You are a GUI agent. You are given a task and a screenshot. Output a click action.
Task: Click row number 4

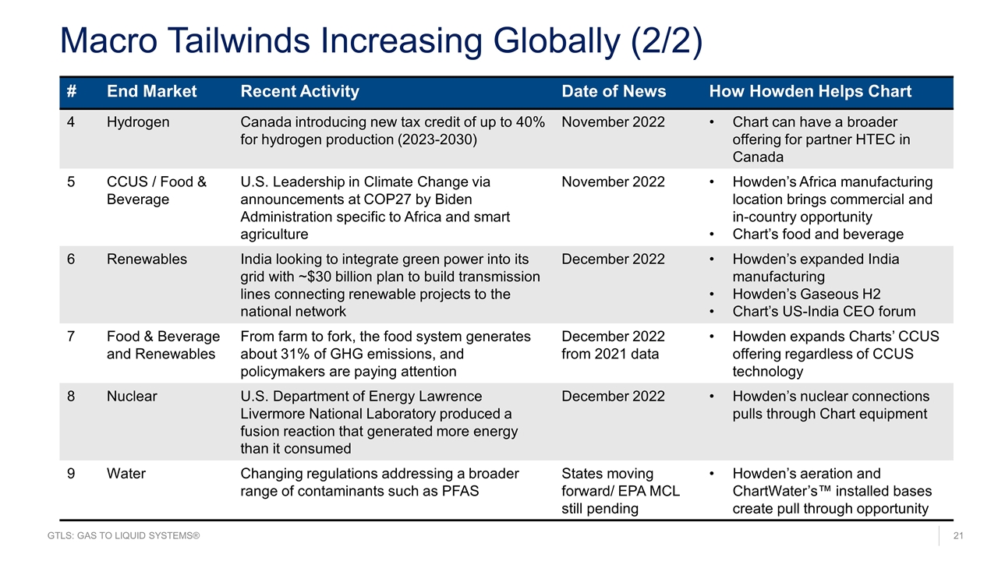71,122
